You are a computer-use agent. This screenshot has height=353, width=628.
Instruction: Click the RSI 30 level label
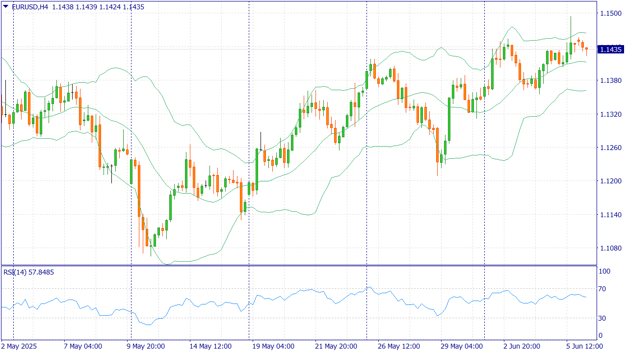603,318
